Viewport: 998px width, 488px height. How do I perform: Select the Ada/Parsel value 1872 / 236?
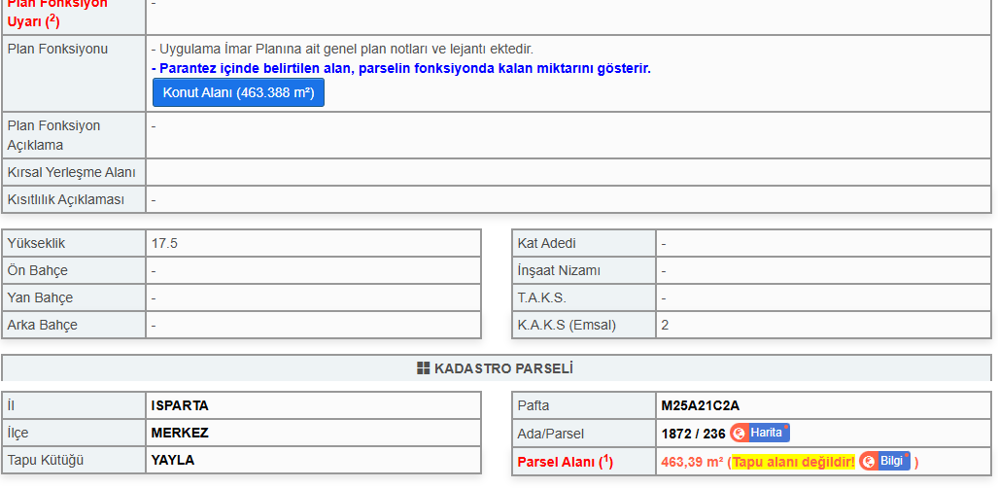pyautogui.click(x=693, y=434)
